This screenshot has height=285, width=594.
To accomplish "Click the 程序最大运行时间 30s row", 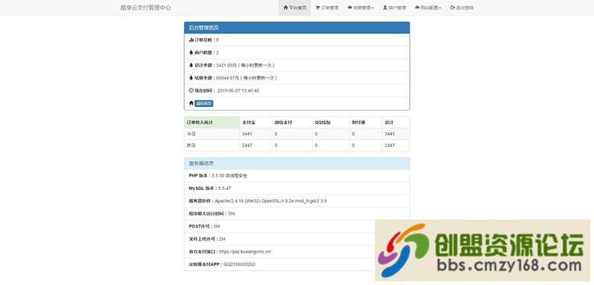I will [x=297, y=214].
